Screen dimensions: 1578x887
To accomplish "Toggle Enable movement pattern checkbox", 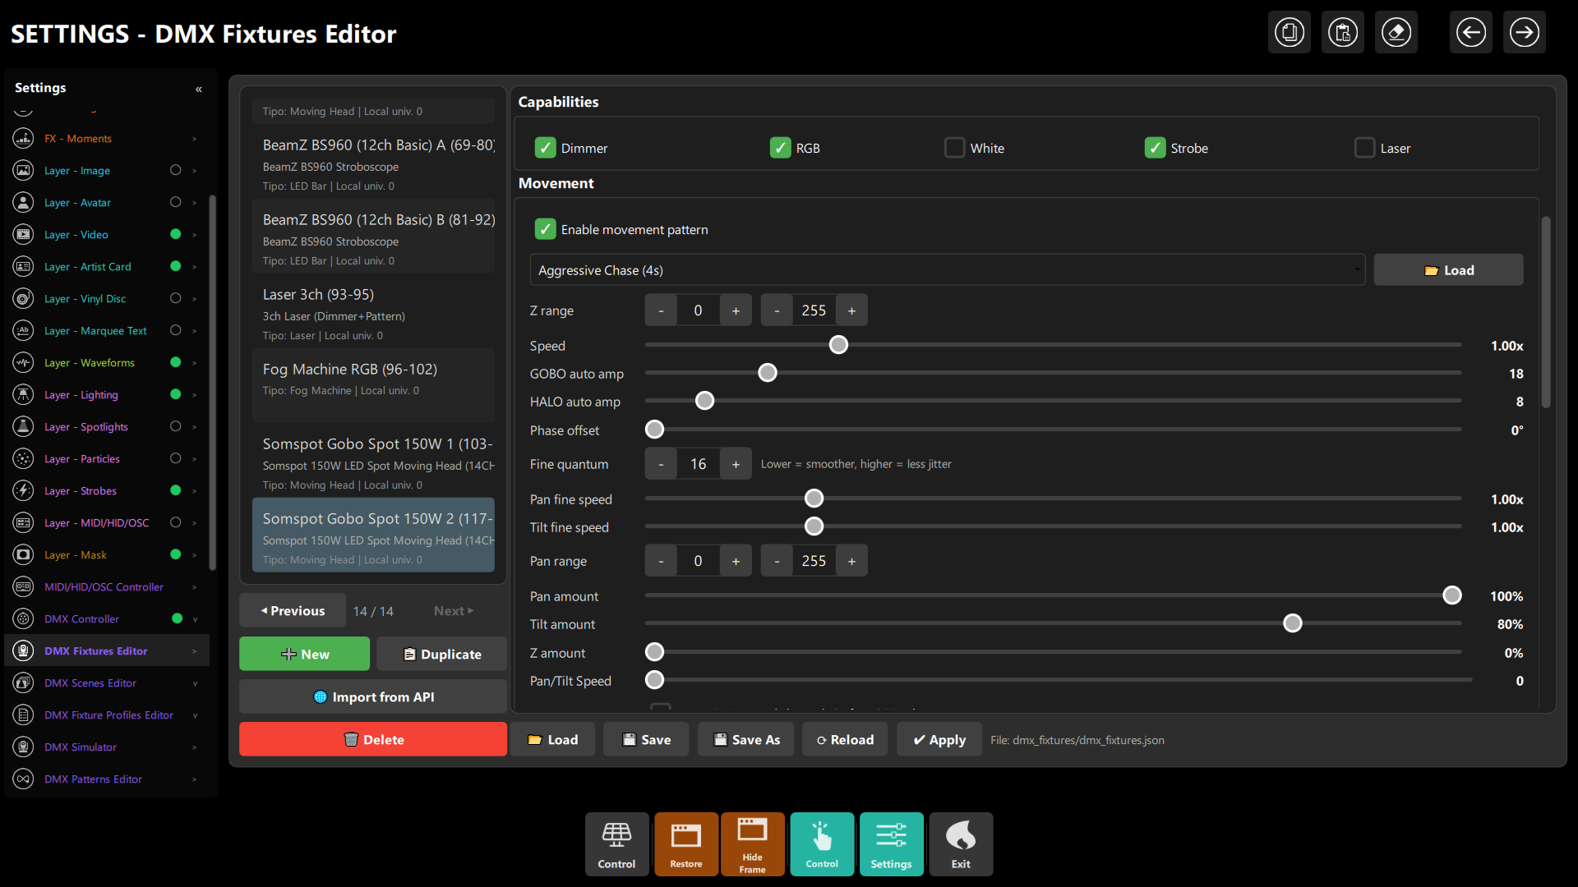I will (x=546, y=229).
